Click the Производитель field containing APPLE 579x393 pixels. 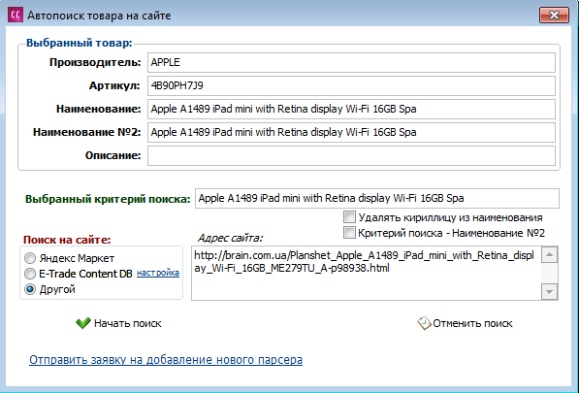coord(351,62)
